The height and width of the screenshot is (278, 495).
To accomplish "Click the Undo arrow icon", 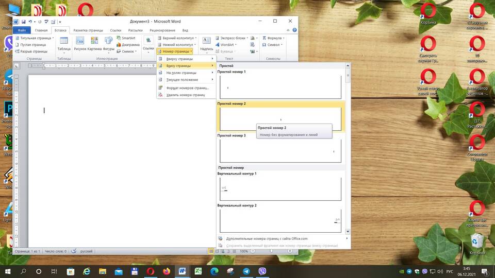I will [x=30, y=22].
